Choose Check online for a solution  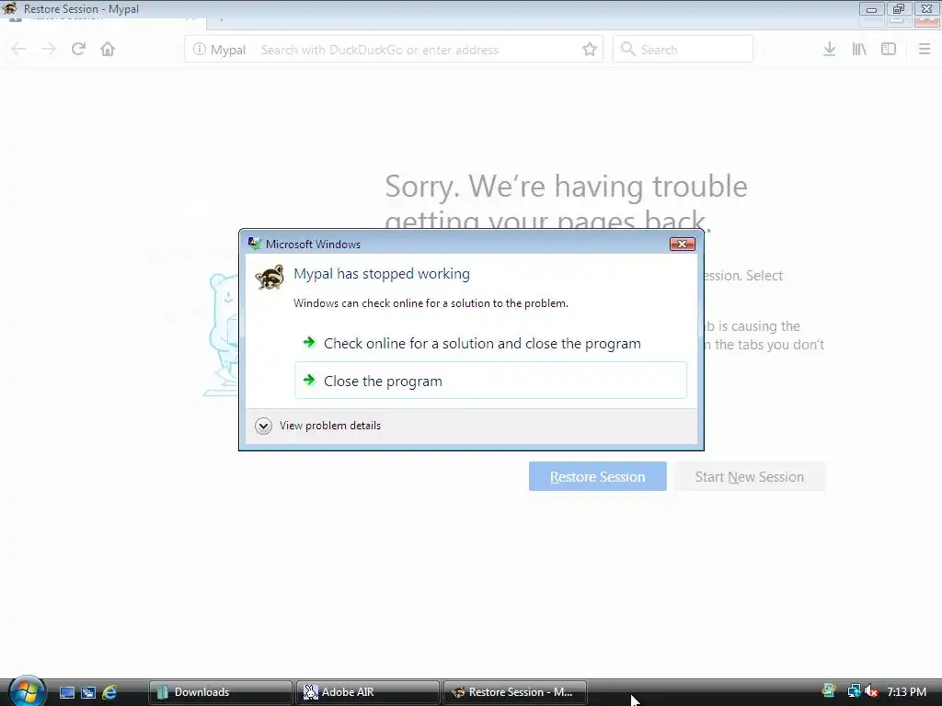coord(490,344)
